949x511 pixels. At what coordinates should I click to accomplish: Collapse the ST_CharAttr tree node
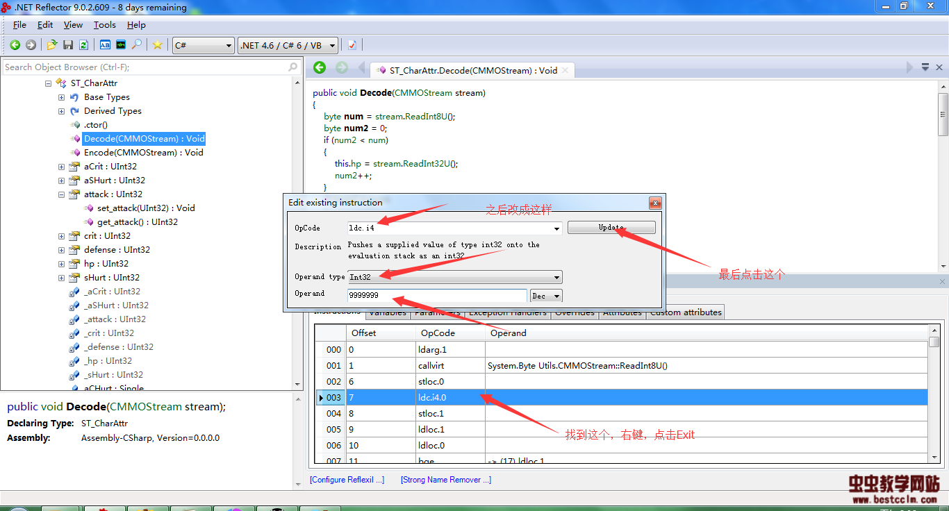(x=48, y=83)
